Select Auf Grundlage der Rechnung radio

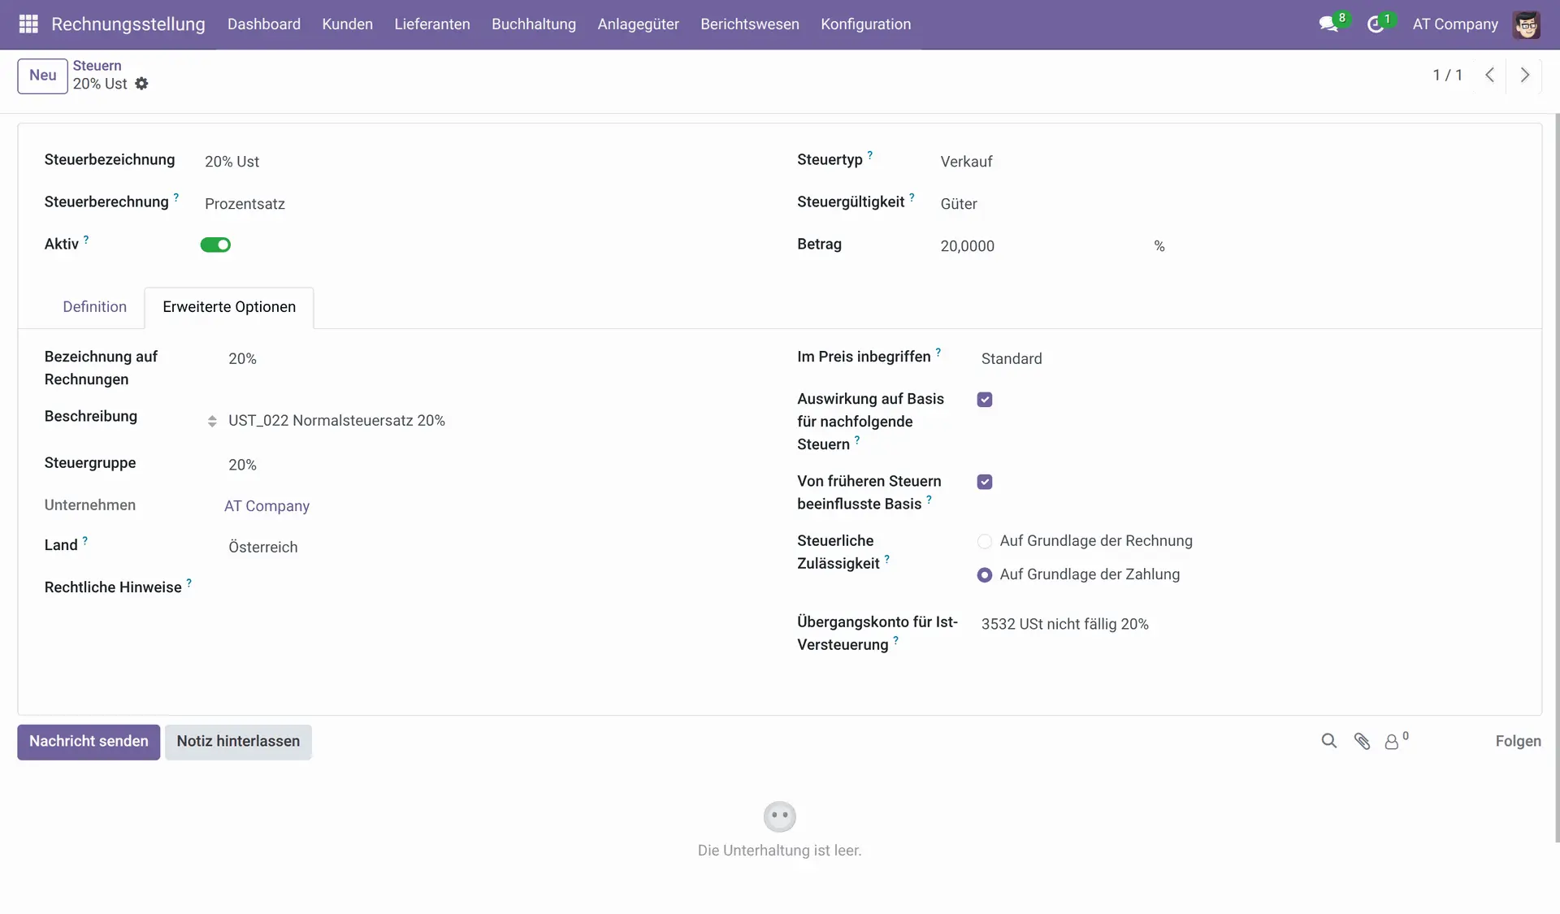[x=985, y=541]
